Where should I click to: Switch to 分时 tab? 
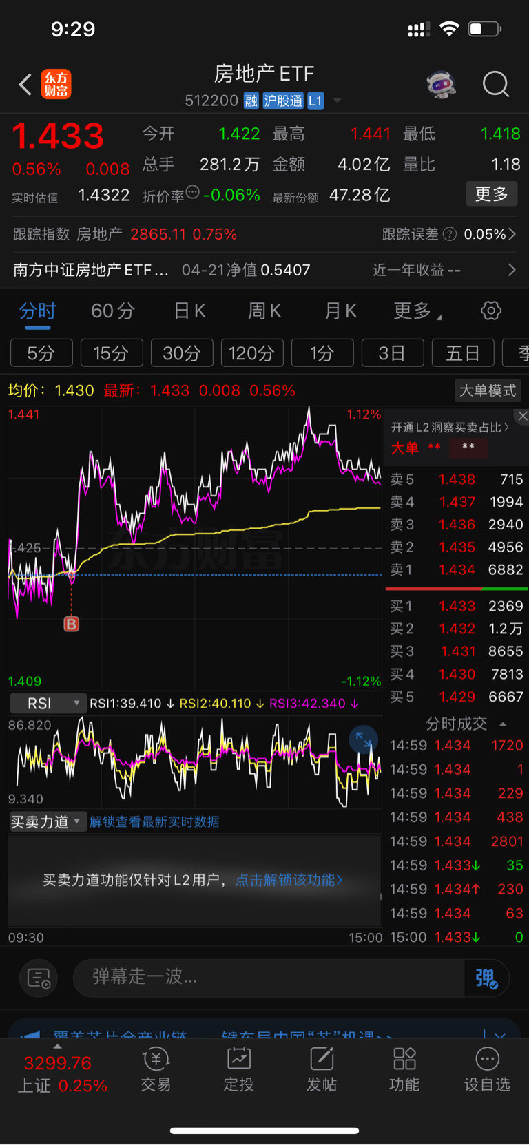coord(37,311)
